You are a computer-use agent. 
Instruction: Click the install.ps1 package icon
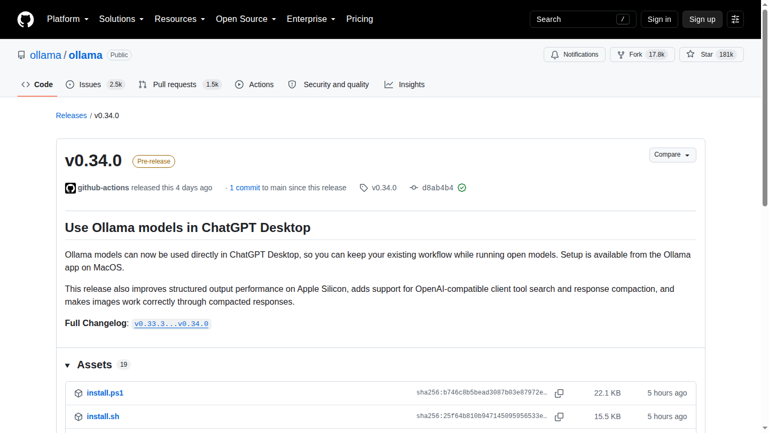click(x=79, y=393)
